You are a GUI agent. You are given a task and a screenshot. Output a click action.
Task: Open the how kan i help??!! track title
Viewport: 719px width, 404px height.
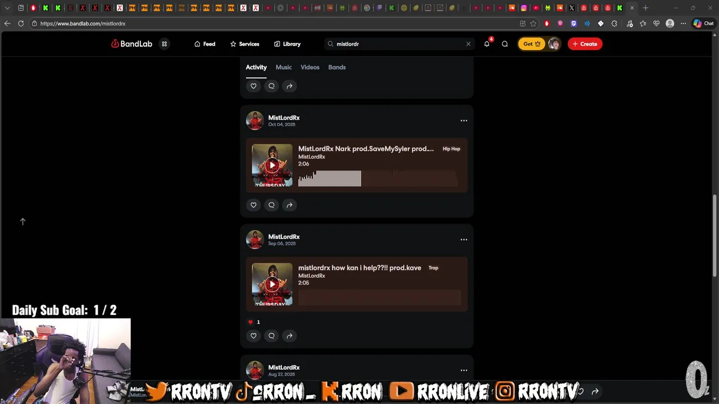(x=359, y=268)
